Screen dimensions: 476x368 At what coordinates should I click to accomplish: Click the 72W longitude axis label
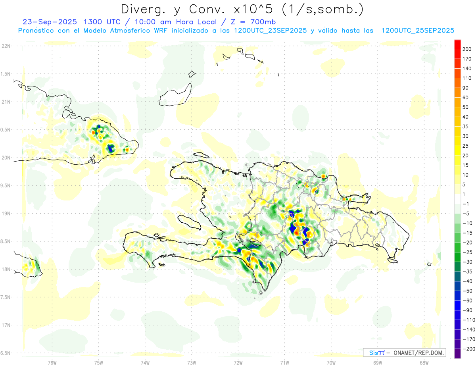click(x=238, y=362)
